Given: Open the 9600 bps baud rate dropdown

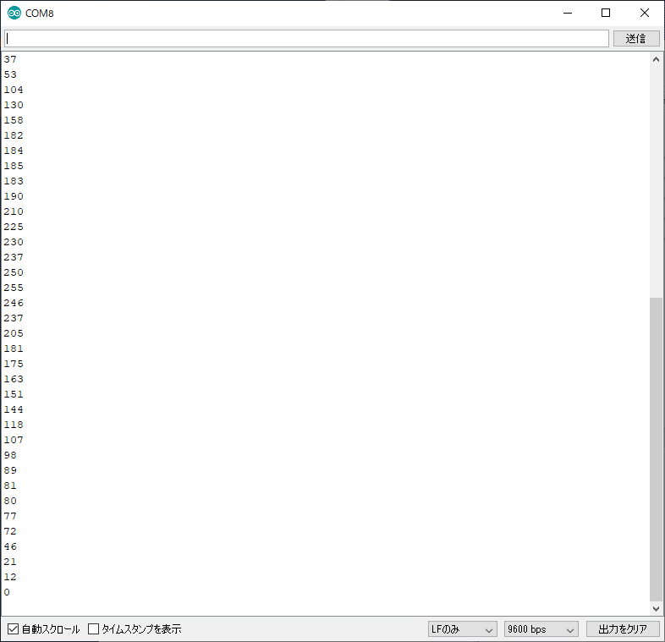Looking at the screenshot, I should pyautogui.click(x=541, y=629).
